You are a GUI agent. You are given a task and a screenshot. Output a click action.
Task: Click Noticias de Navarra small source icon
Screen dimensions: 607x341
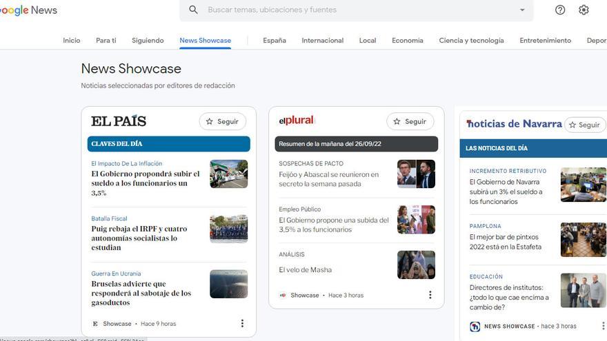(475, 327)
